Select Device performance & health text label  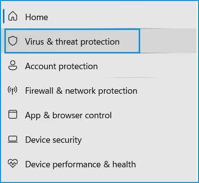point(80,164)
